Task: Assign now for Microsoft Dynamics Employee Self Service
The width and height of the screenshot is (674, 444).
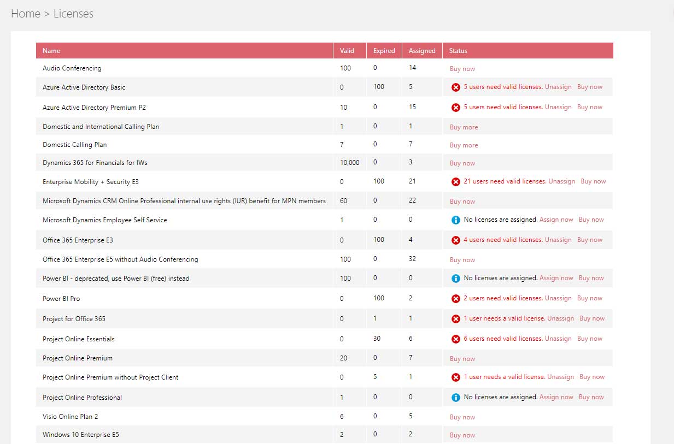Action: (x=556, y=220)
